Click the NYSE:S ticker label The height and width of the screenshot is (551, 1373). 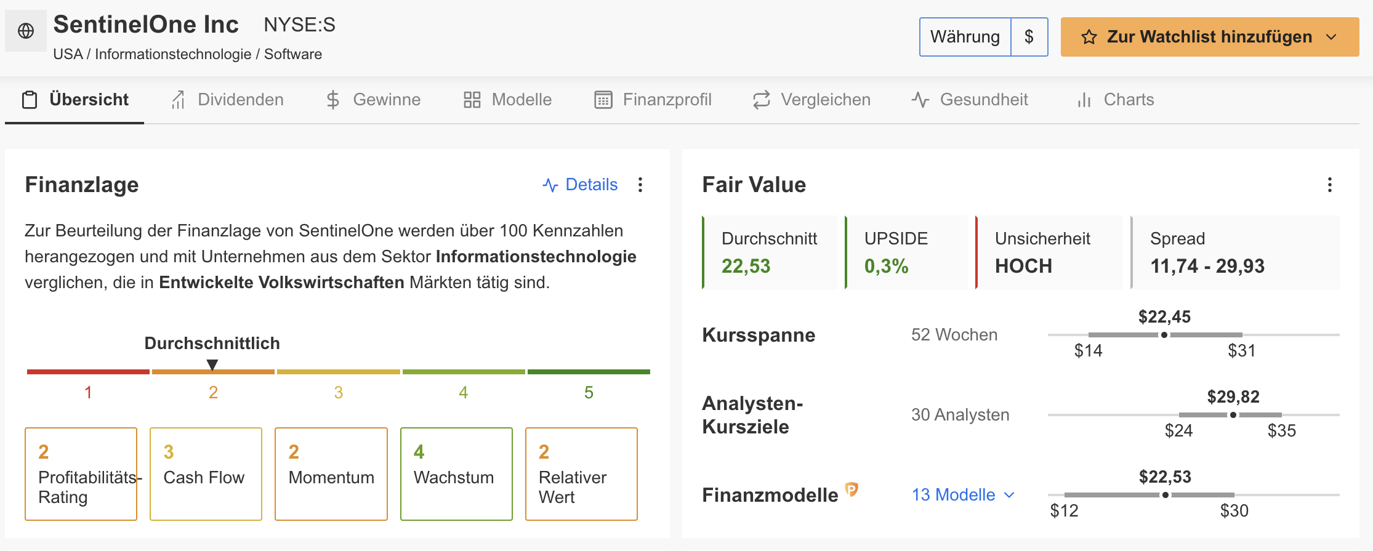pyautogui.click(x=299, y=25)
